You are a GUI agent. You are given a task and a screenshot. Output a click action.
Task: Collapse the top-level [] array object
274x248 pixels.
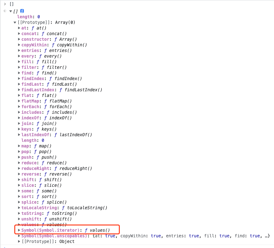tap(11, 11)
